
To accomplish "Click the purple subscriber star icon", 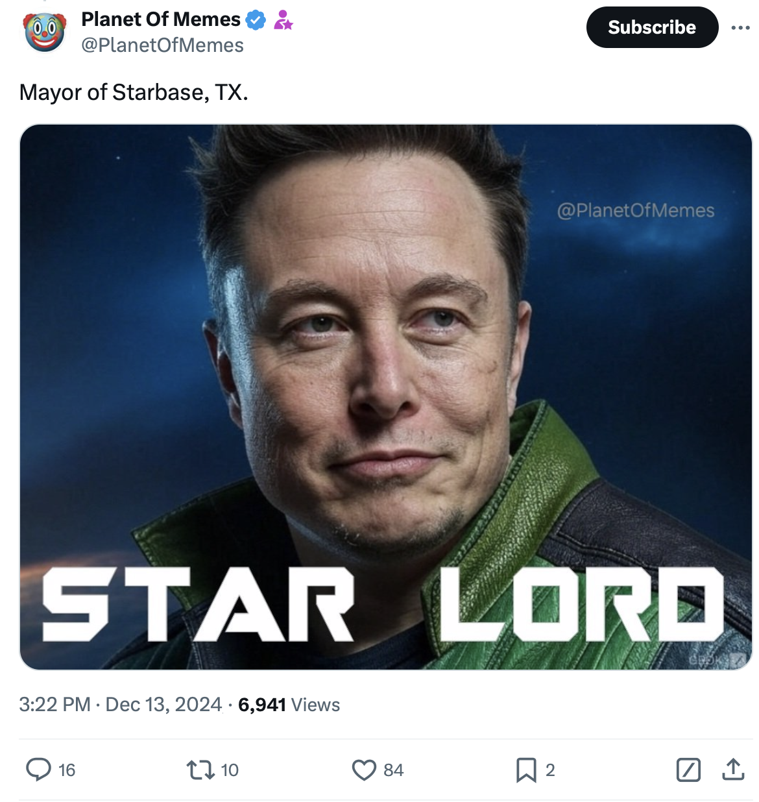I will pyautogui.click(x=283, y=21).
